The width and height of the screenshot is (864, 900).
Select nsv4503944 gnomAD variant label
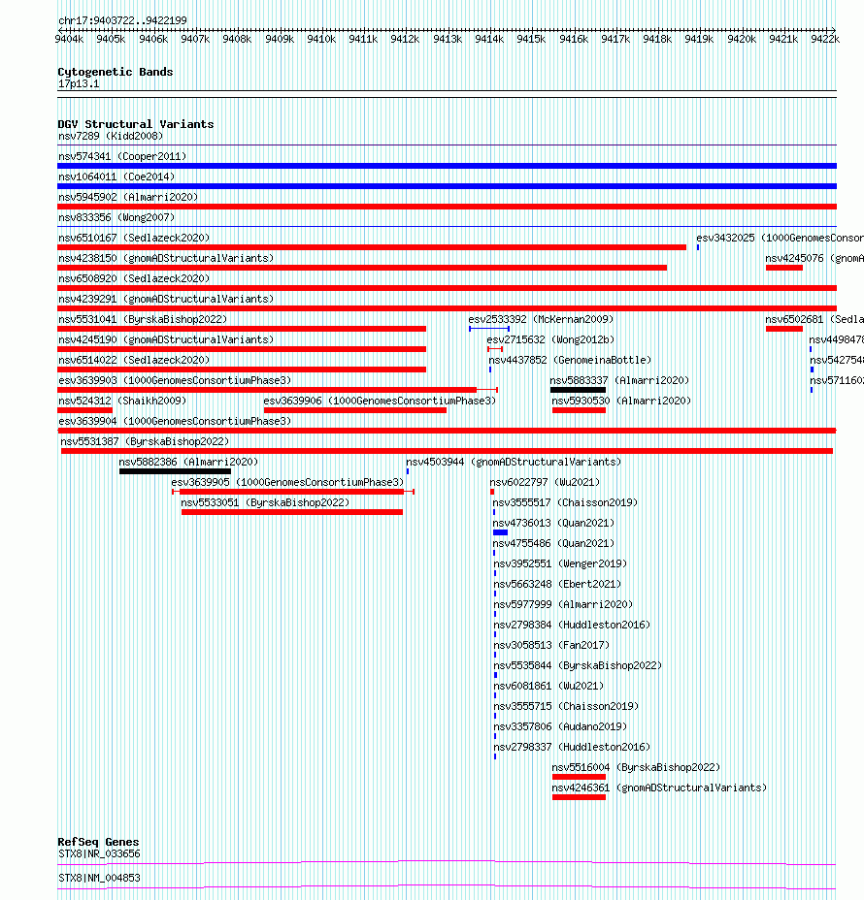pos(514,462)
